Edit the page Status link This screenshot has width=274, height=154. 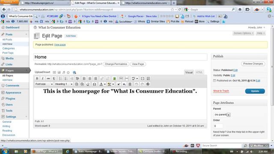coord(235,70)
